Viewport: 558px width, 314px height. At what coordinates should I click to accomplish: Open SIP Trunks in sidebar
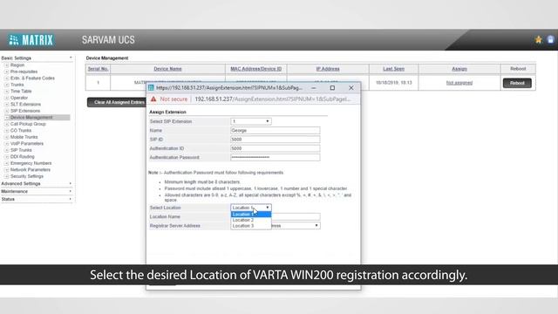[21, 150]
